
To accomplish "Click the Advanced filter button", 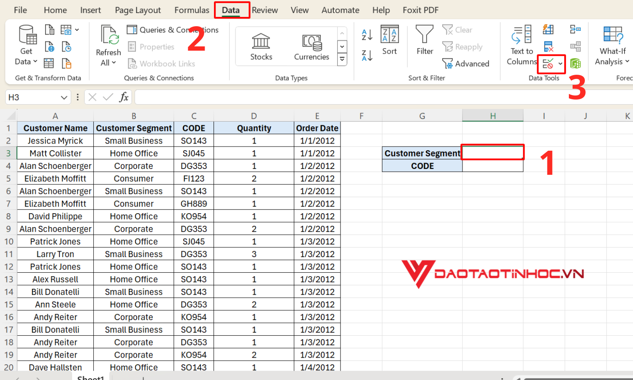I will point(466,64).
